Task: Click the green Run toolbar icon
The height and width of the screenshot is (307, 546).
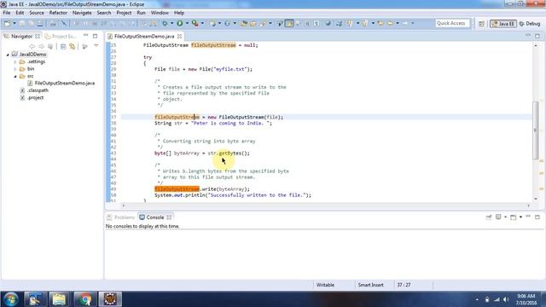Action: tap(180, 23)
